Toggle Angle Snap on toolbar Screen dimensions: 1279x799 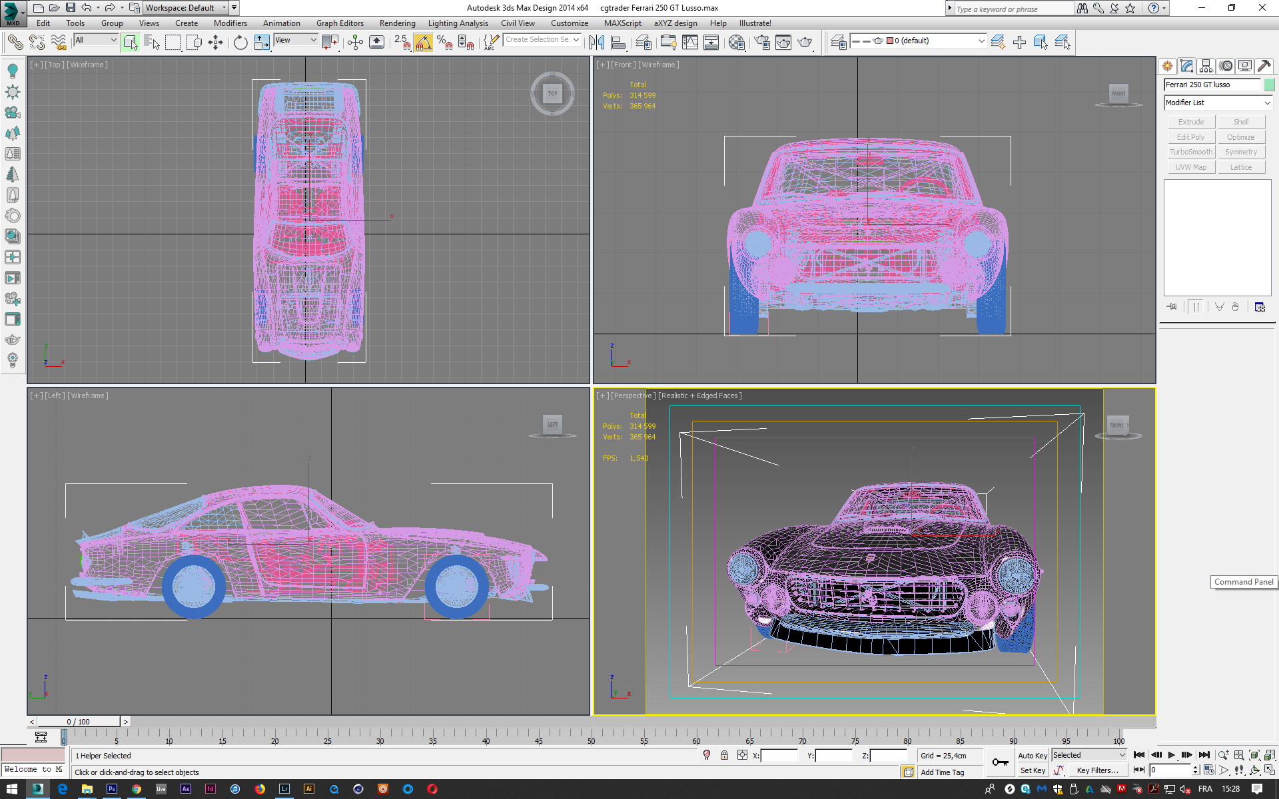tap(424, 43)
